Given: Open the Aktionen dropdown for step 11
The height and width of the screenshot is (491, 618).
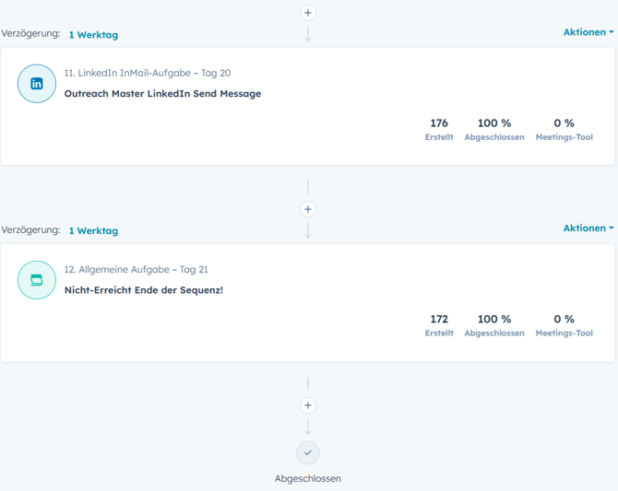Looking at the screenshot, I should [588, 32].
